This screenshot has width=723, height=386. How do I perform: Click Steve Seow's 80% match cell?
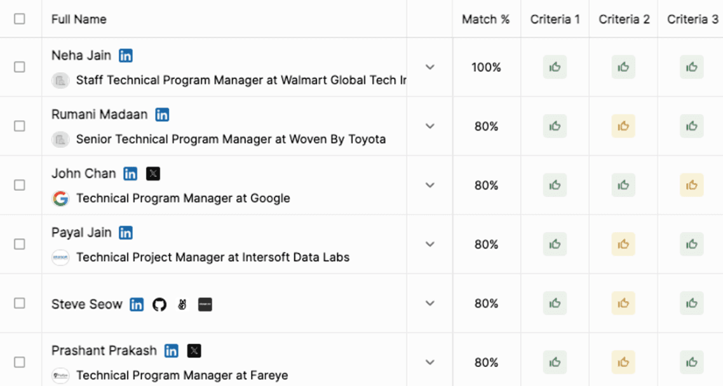[486, 304]
